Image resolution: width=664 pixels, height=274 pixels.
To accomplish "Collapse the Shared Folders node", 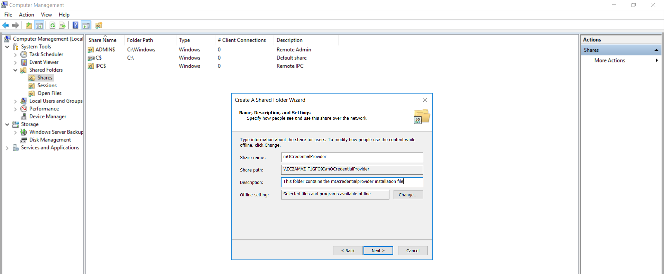I will [x=15, y=70].
